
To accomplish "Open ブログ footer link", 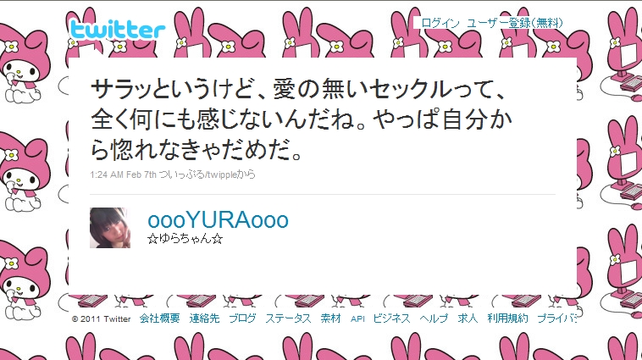I will coord(242,318).
